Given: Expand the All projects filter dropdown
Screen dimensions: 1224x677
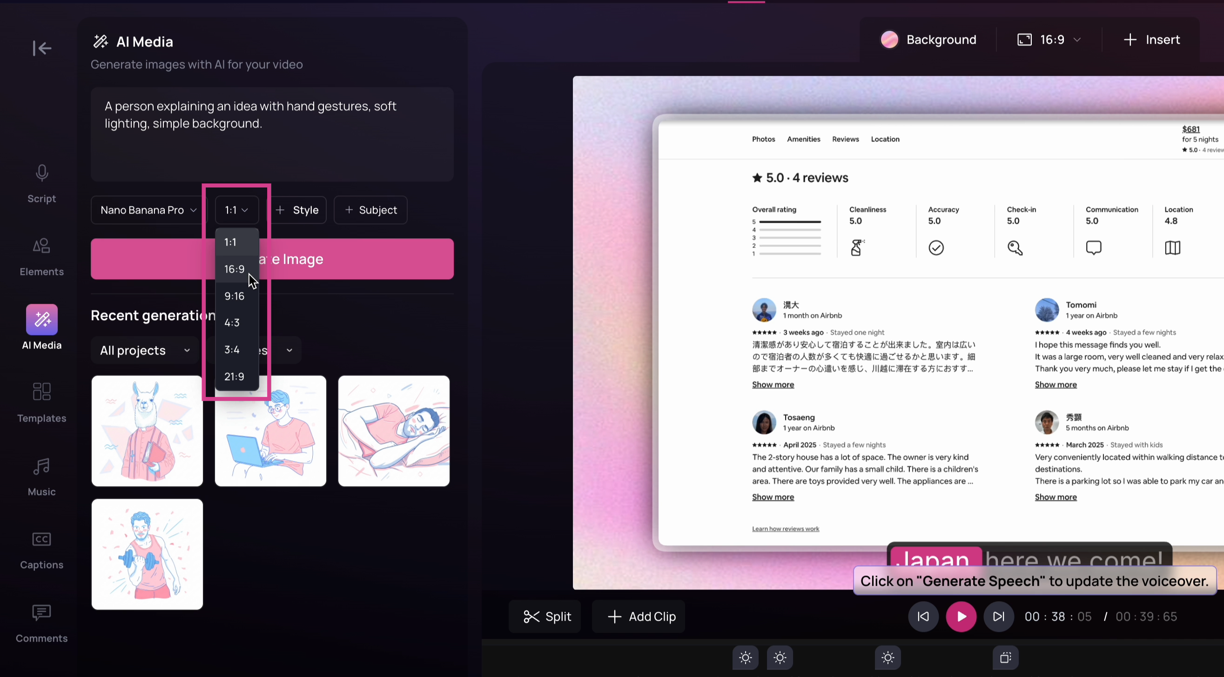Looking at the screenshot, I should point(144,351).
